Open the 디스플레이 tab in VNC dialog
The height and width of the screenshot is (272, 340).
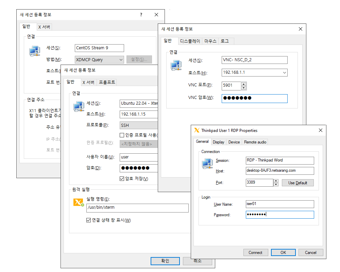[190, 41]
